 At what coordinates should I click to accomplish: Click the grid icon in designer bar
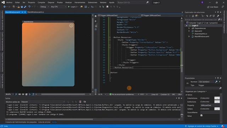pyautogui.click(x=20, y=94)
